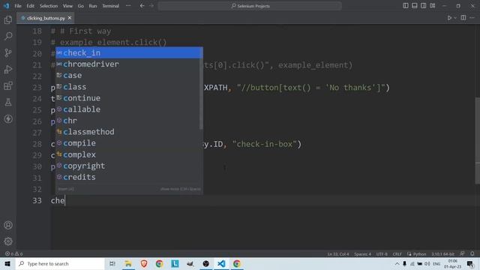Open Task View on taskbar
The image size is (480, 270).
[112, 263]
